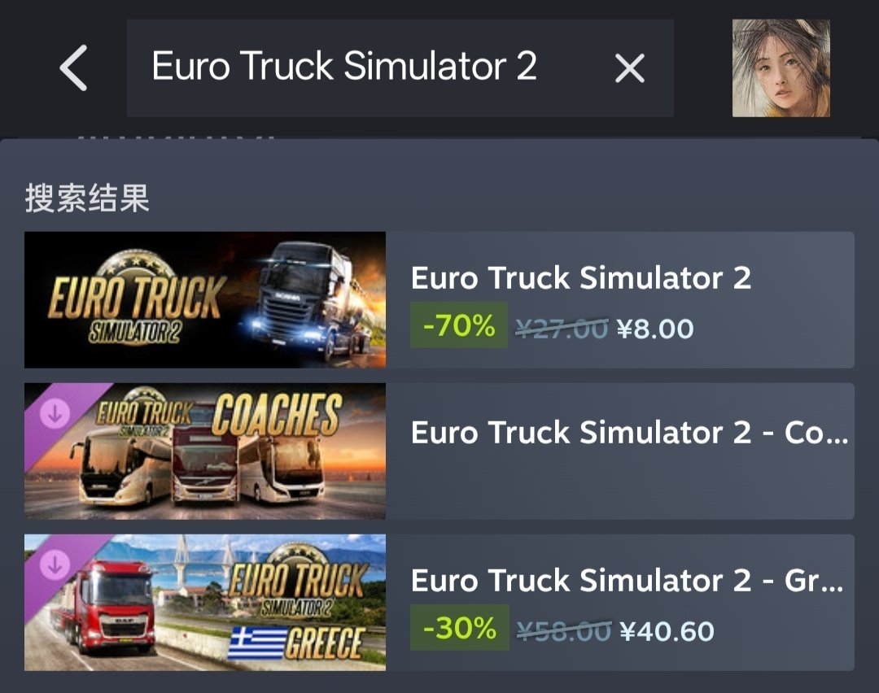Tap the back arrow icon

tap(73, 68)
